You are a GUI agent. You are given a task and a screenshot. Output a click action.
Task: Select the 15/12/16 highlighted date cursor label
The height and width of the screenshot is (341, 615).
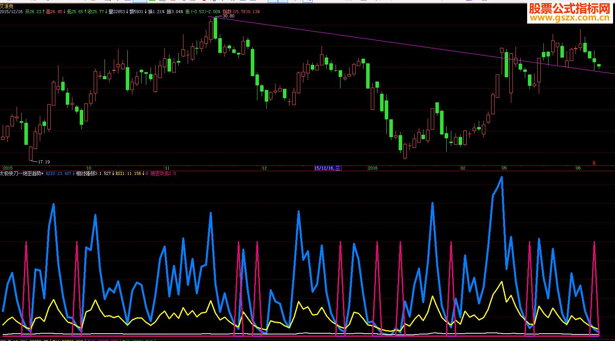(x=327, y=168)
